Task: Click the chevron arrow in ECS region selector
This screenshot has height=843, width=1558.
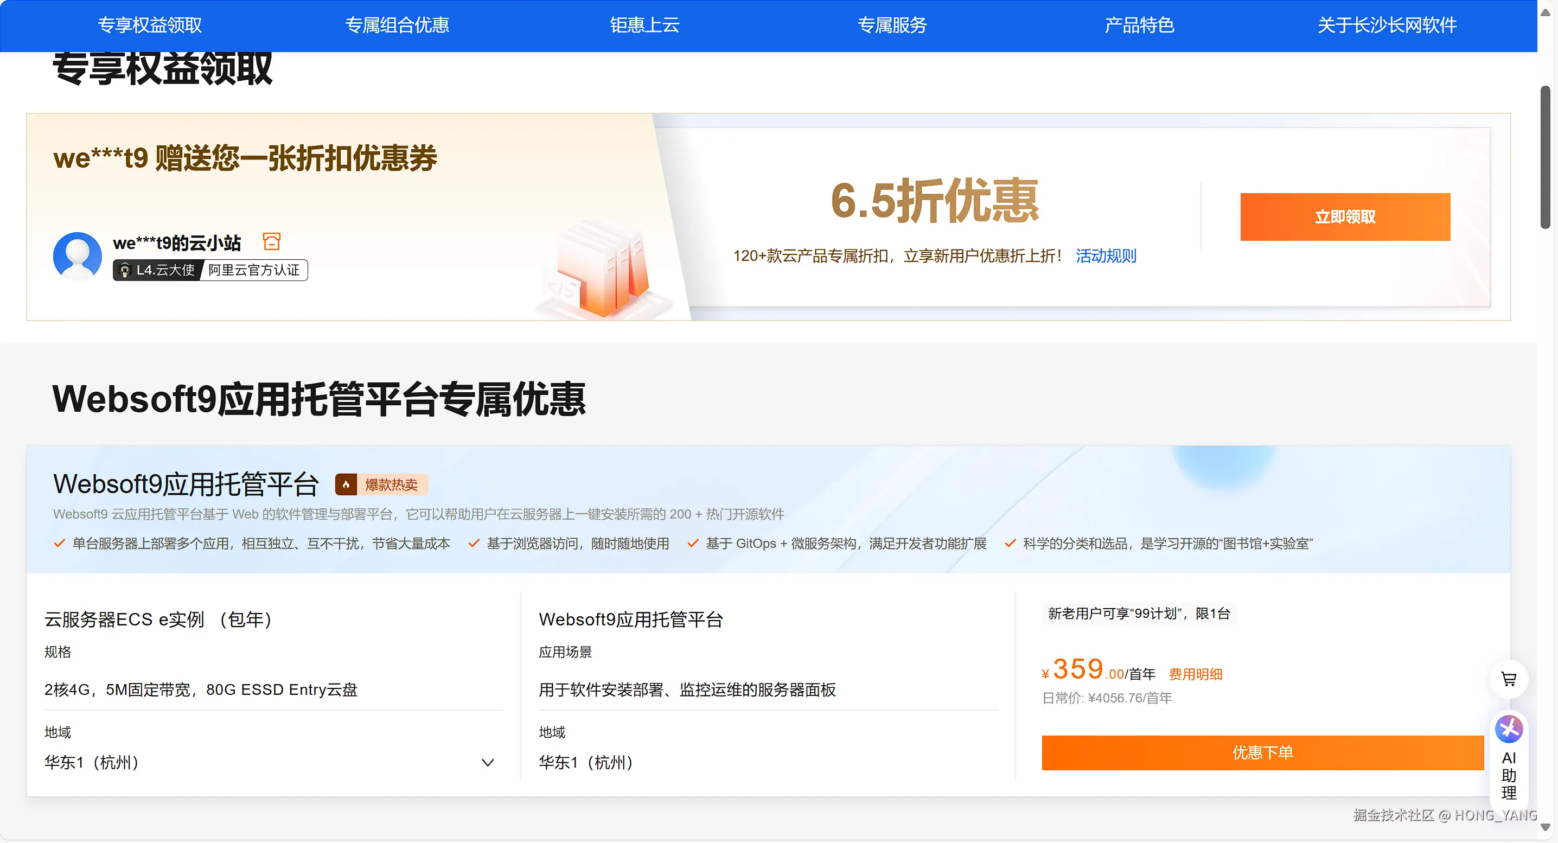Action: (488, 763)
